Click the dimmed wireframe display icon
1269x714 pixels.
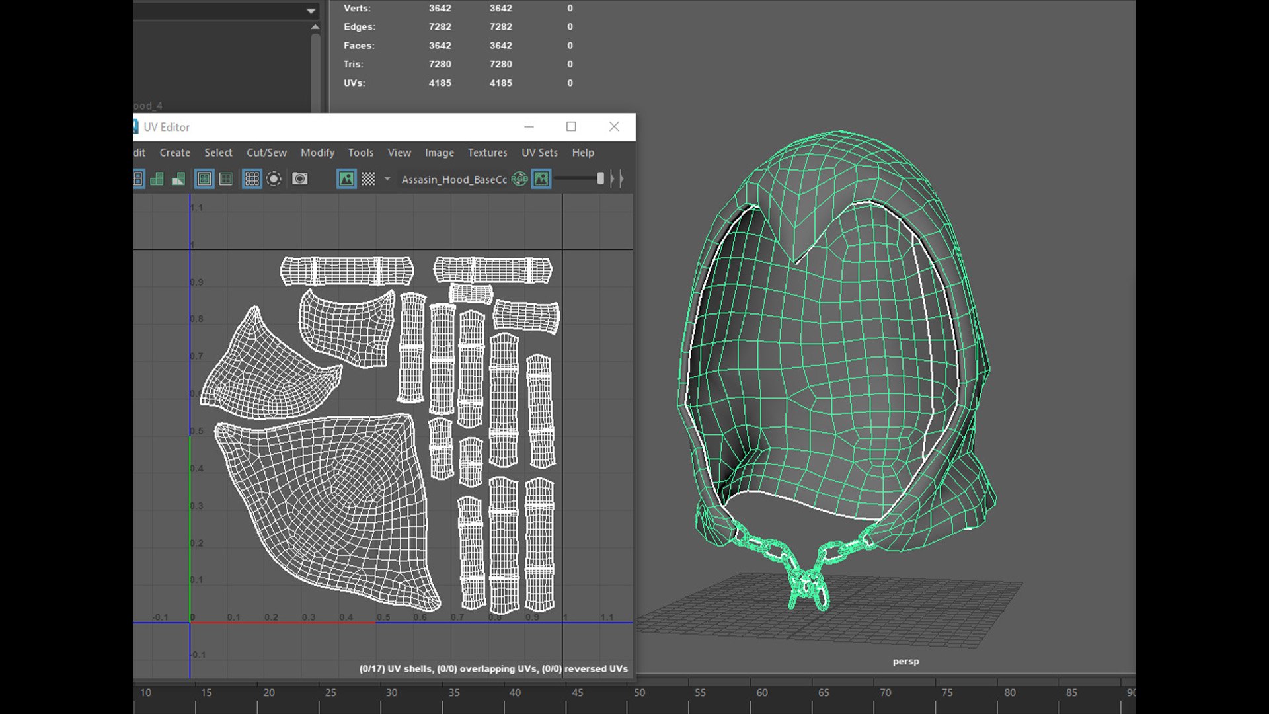pyautogui.click(x=225, y=179)
